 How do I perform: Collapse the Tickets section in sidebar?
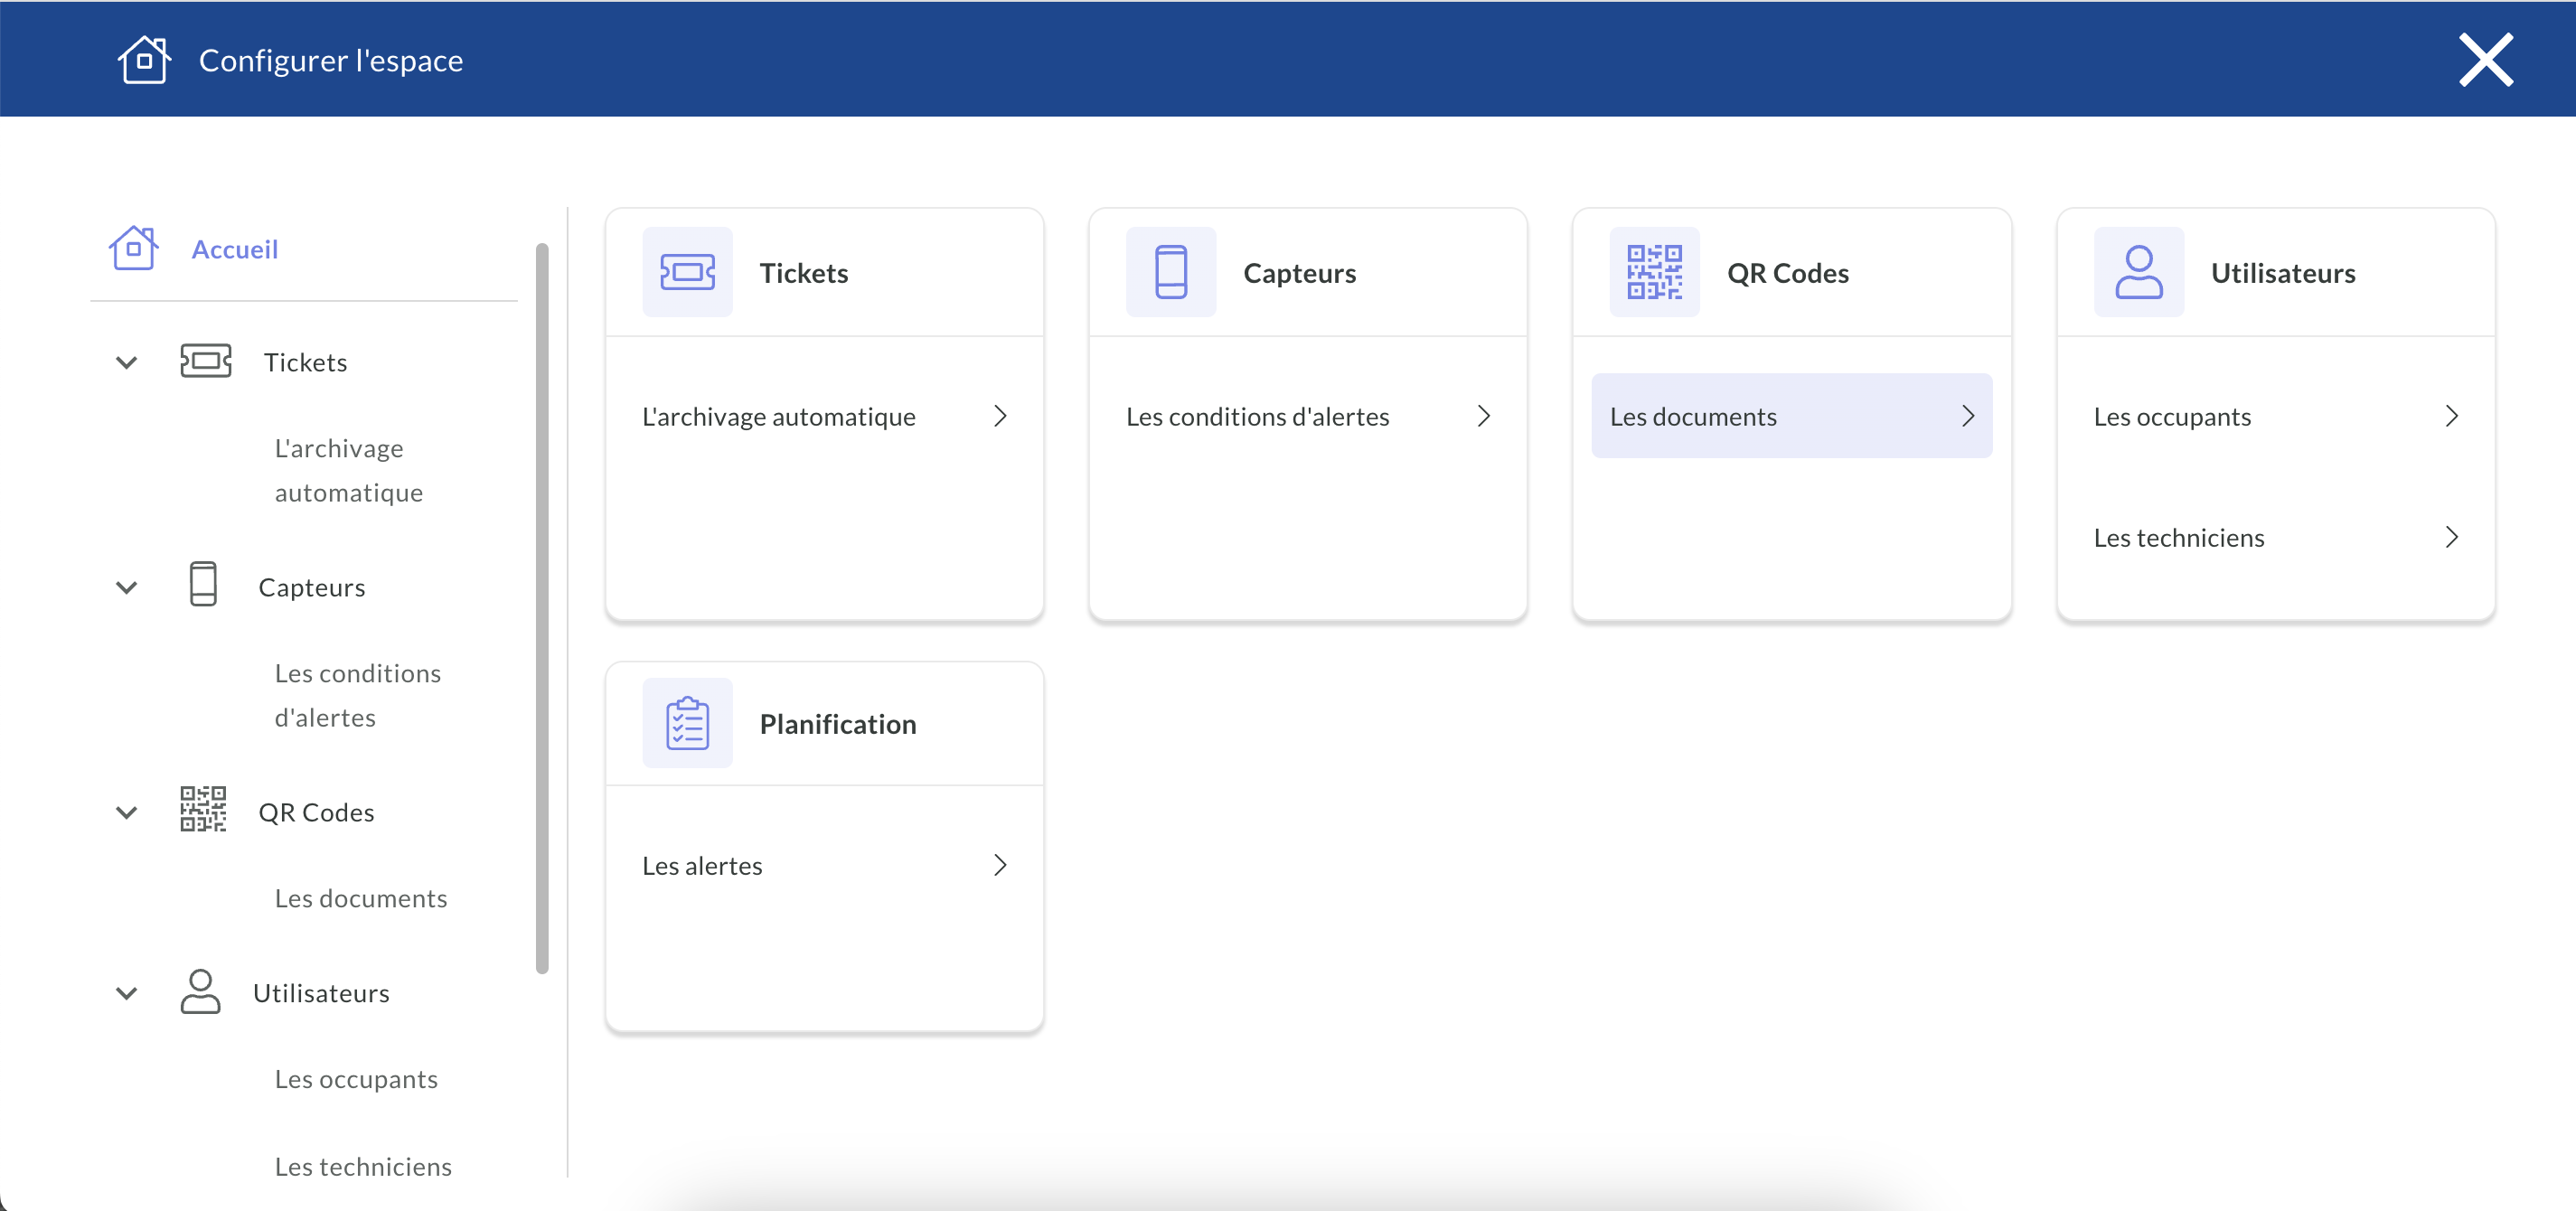126,362
